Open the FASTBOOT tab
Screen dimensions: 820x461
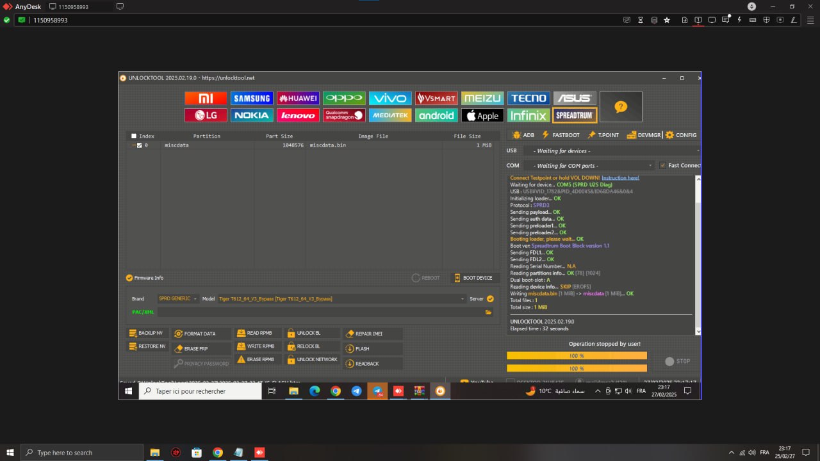click(561, 135)
